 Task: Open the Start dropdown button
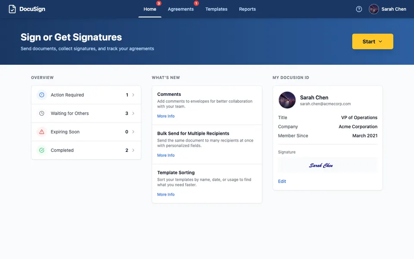click(x=373, y=41)
